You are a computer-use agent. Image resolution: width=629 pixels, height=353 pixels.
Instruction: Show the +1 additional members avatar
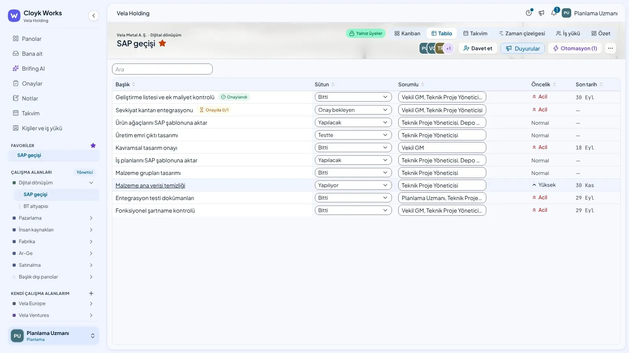click(449, 48)
